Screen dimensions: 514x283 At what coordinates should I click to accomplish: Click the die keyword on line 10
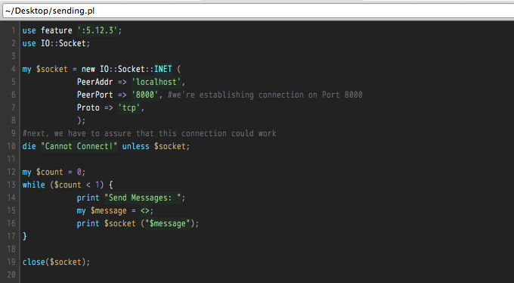[29, 147]
